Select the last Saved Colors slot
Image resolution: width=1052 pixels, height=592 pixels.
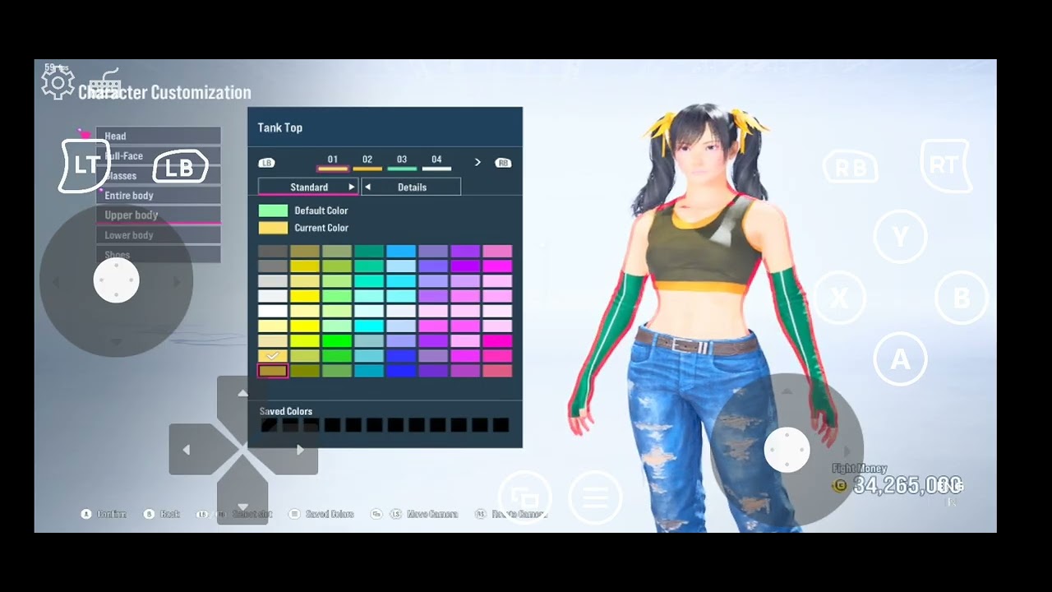(501, 425)
